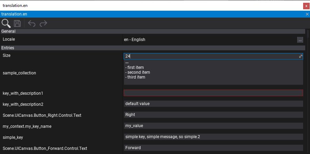Click Scene.UICanvas.Button_Forward.Control.Text label

click(x=45, y=148)
